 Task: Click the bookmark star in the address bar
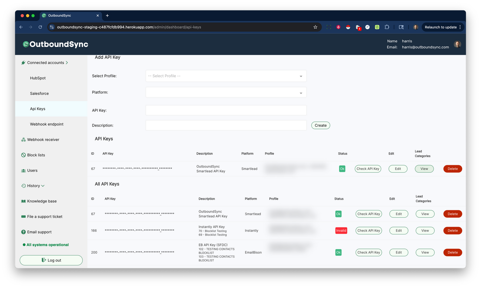click(315, 27)
